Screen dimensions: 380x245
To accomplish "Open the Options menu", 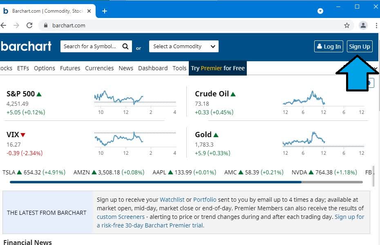I will click(45, 68).
